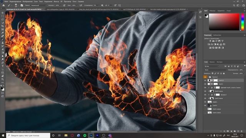Select the Gradient tool
Image resolution: width=246 pixels, height=138 pixels.
(x=3, y=53)
